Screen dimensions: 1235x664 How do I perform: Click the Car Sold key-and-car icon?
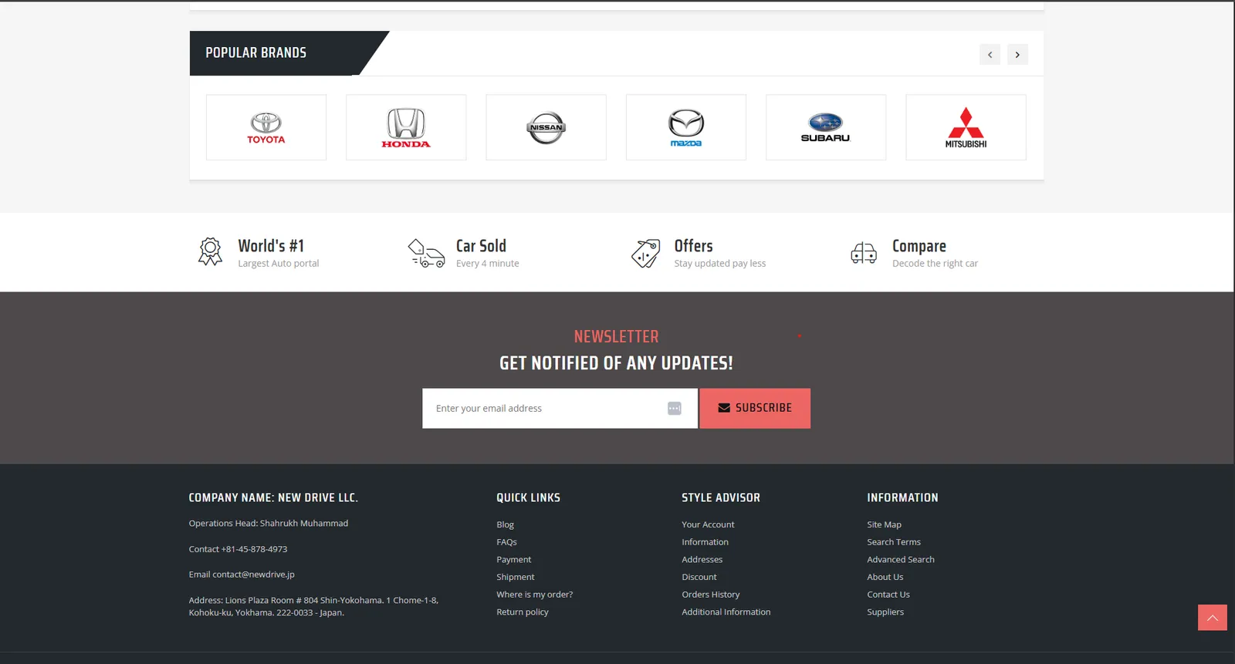coord(426,253)
